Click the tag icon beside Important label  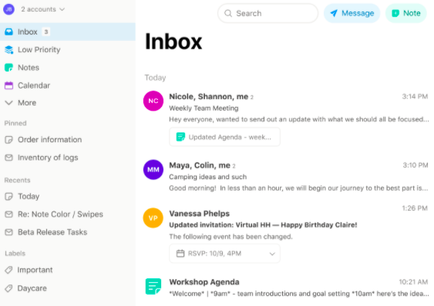pyautogui.click(x=8, y=270)
